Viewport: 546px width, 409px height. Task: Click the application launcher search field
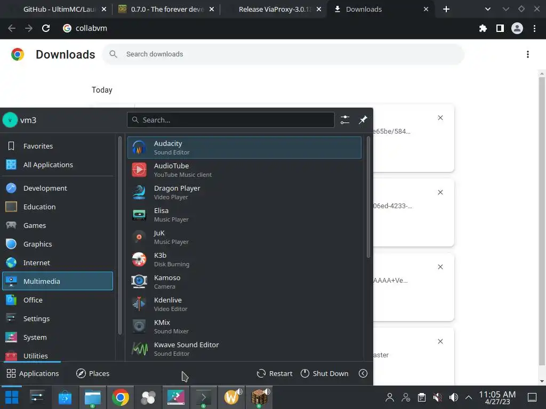coord(230,120)
